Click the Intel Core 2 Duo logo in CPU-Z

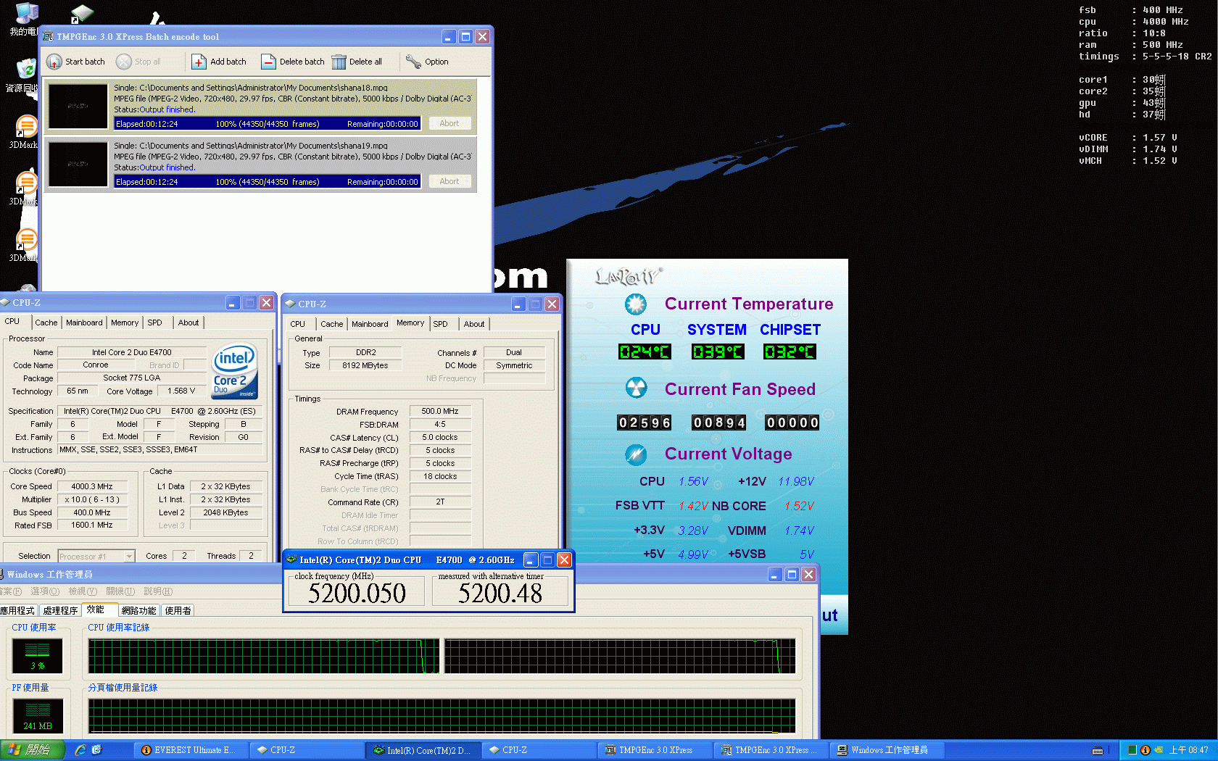click(234, 370)
